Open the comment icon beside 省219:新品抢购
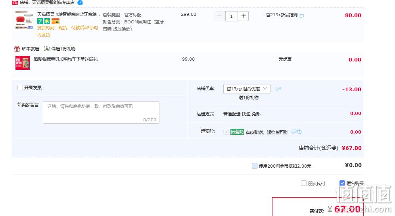 click(301, 16)
